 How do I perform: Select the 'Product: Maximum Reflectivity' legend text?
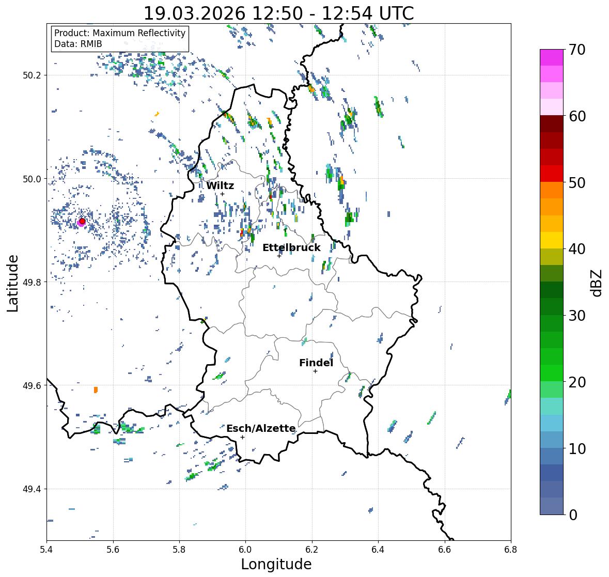pyautogui.click(x=120, y=33)
